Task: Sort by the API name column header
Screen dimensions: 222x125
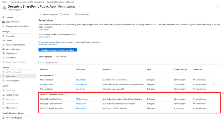Action: coord(44,69)
